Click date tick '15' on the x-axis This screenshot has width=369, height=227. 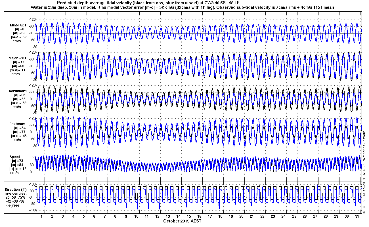coord(189,217)
